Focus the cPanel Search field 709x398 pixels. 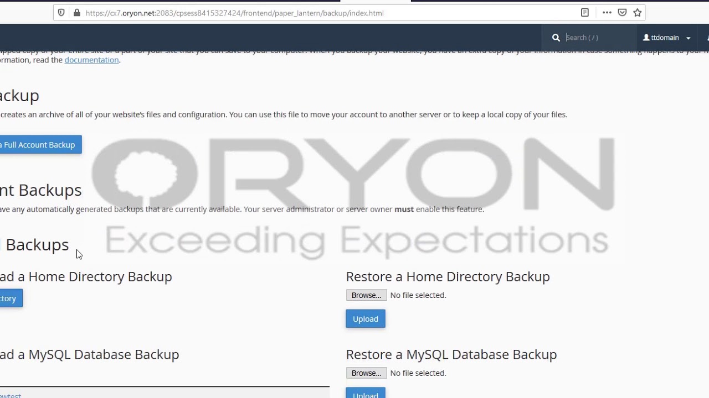[597, 38]
